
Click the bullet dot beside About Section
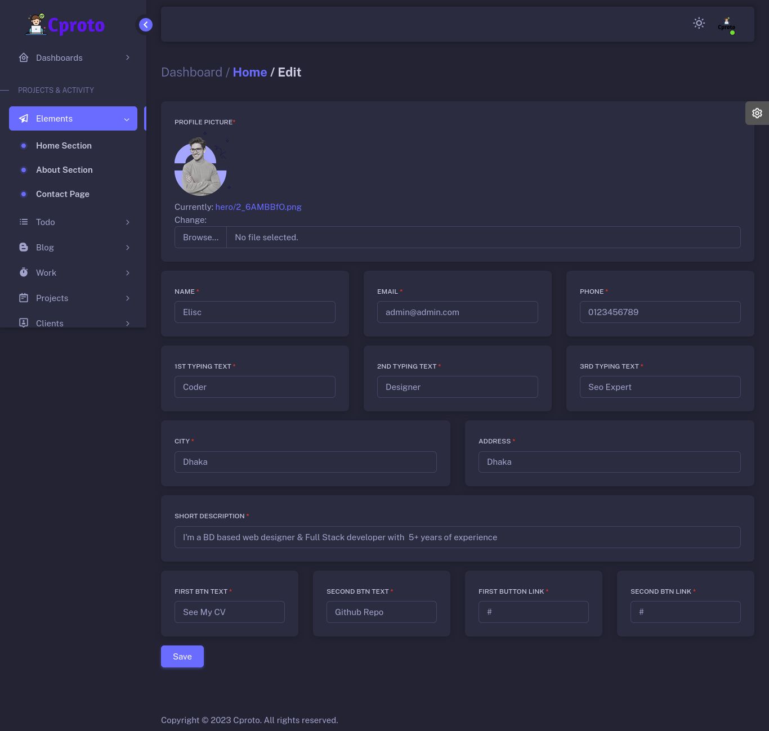(24, 170)
